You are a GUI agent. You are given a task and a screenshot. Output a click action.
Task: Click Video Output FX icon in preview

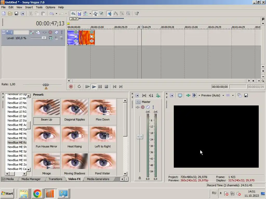coord(188,95)
